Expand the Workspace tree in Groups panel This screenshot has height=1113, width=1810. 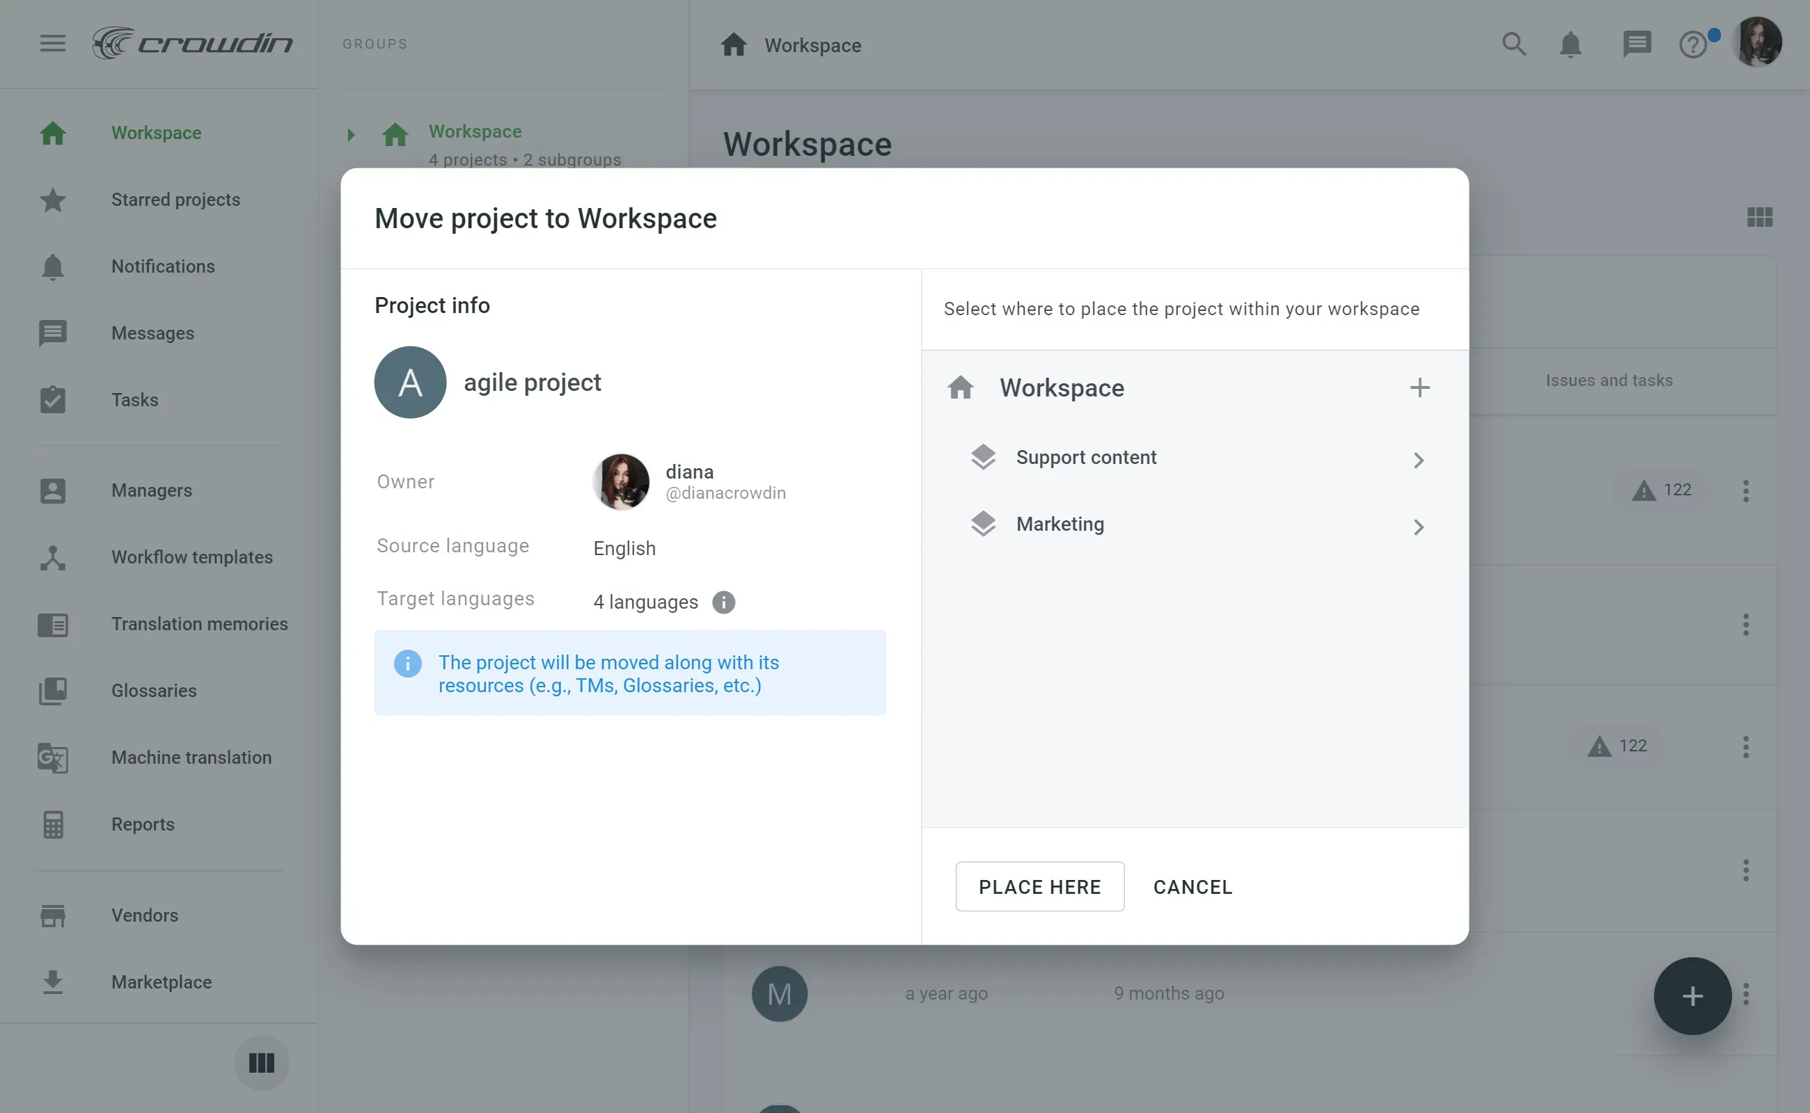point(351,134)
